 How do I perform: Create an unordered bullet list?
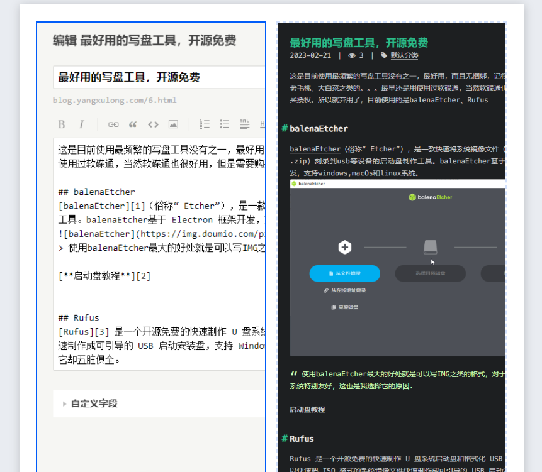click(224, 124)
